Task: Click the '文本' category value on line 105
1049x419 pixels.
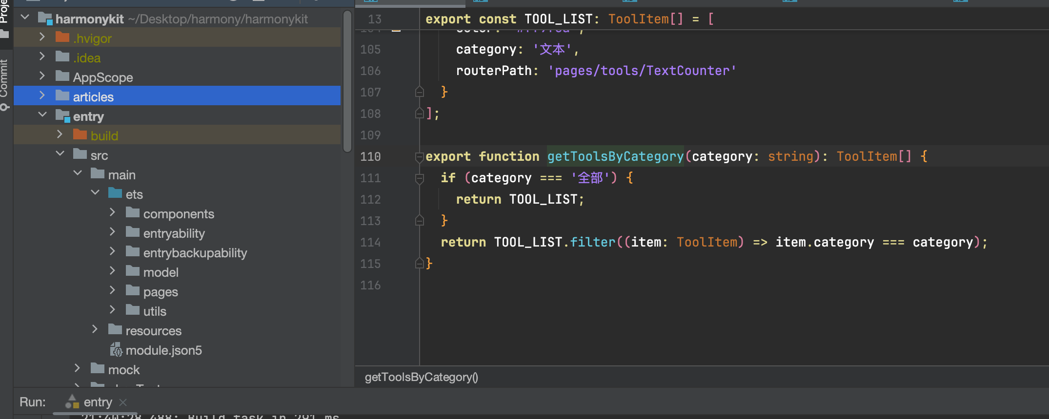Action: pos(552,49)
